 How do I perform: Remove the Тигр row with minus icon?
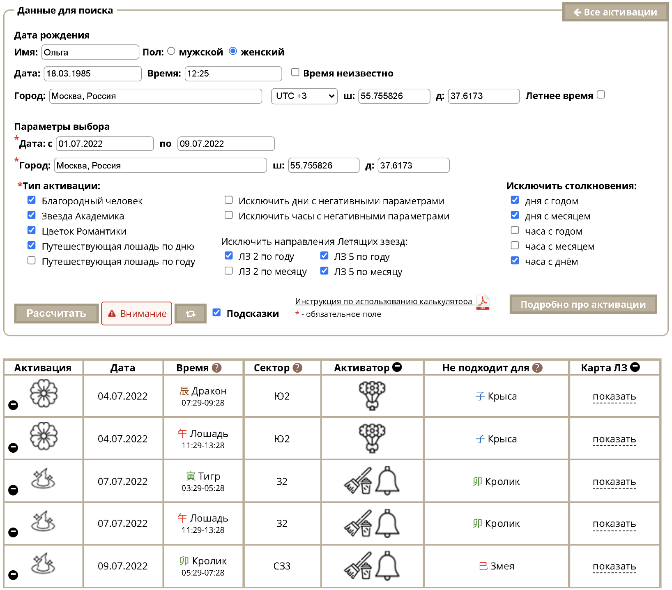pos(13,490)
